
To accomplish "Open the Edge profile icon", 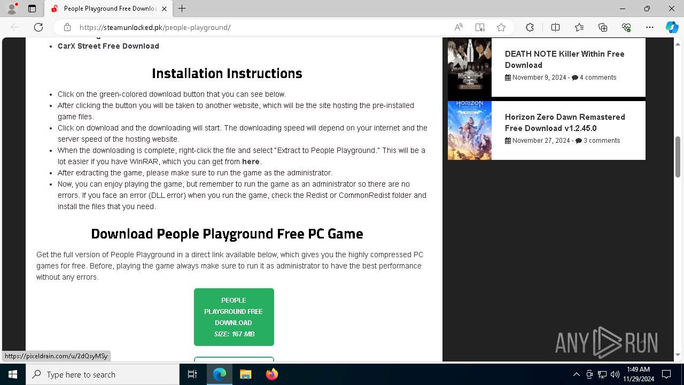I will [x=12, y=9].
